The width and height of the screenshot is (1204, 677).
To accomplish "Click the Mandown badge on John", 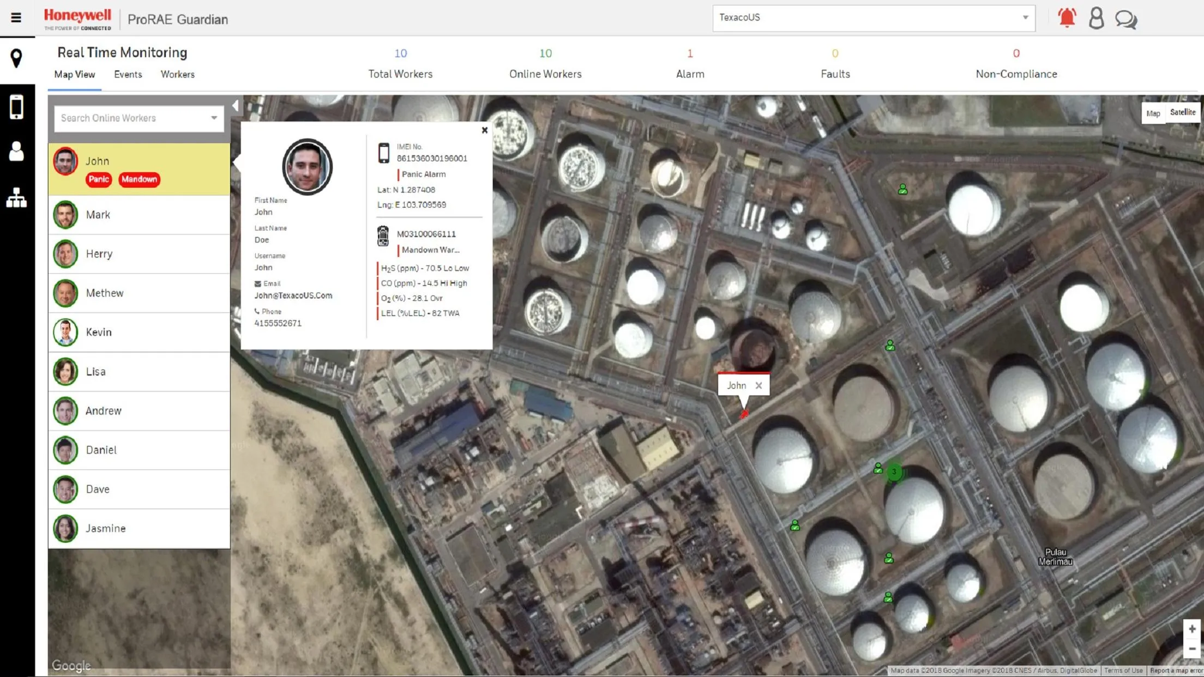I will 140,179.
